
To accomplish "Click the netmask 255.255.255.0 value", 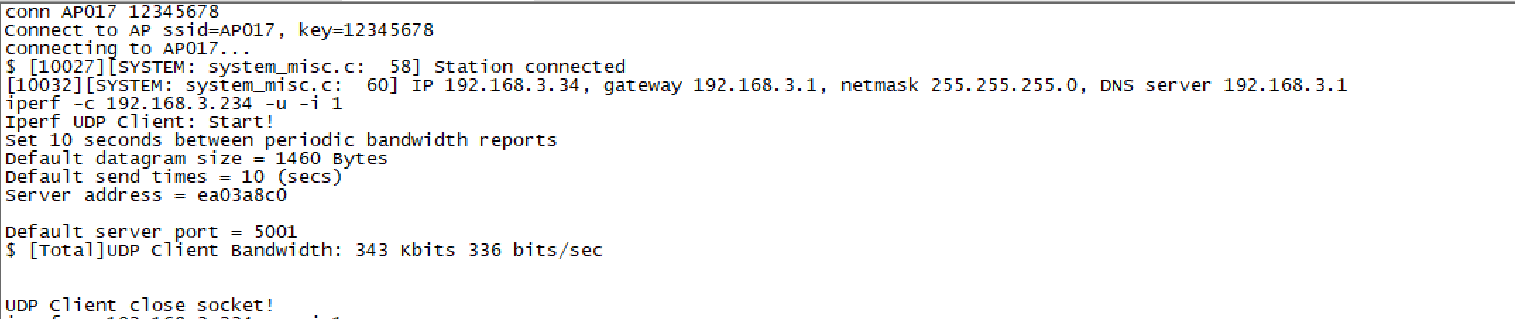I will tap(1004, 85).
